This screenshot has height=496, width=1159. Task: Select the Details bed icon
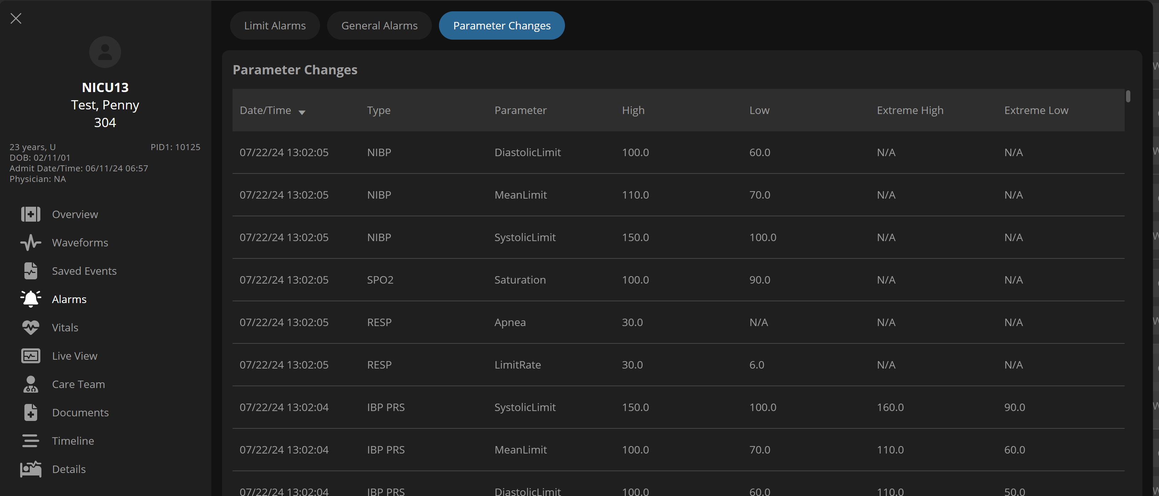pyautogui.click(x=30, y=469)
